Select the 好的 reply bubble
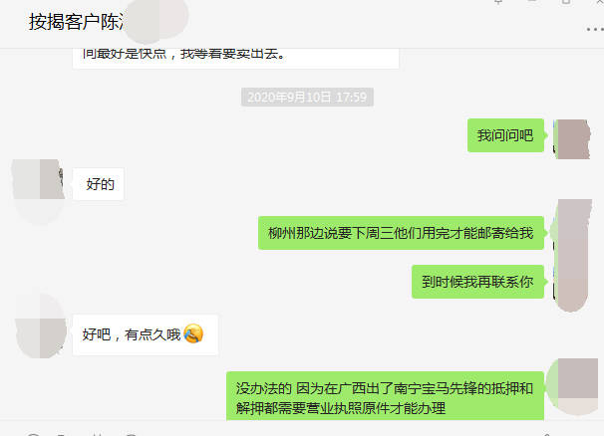The height and width of the screenshot is (436, 604). point(99,184)
